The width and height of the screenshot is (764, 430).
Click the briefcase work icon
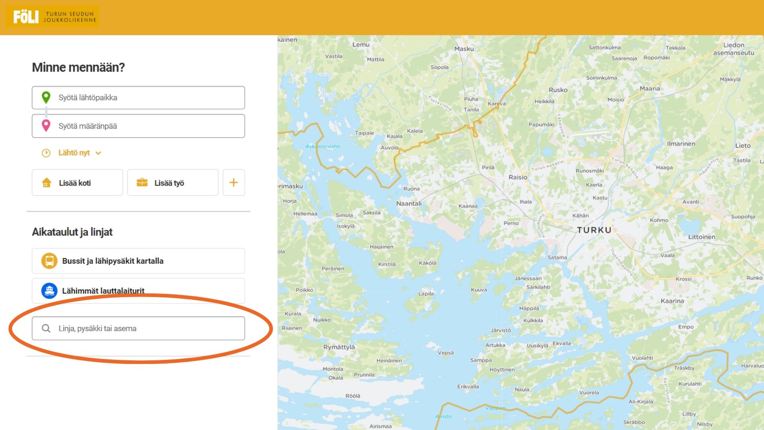142,183
